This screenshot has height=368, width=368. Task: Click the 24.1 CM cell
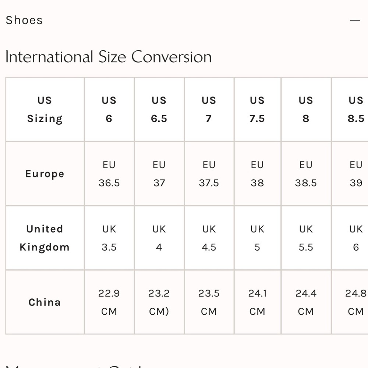coord(257,302)
